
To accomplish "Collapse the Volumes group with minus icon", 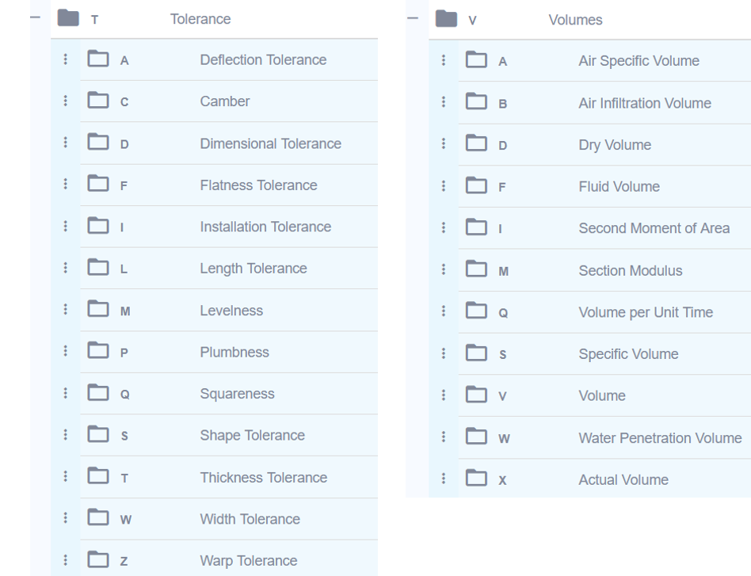I will tap(412, 17).
